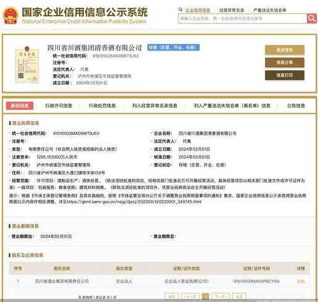Click 核准日期 value 2024年02月01日
318x302 pixels.
194,157
